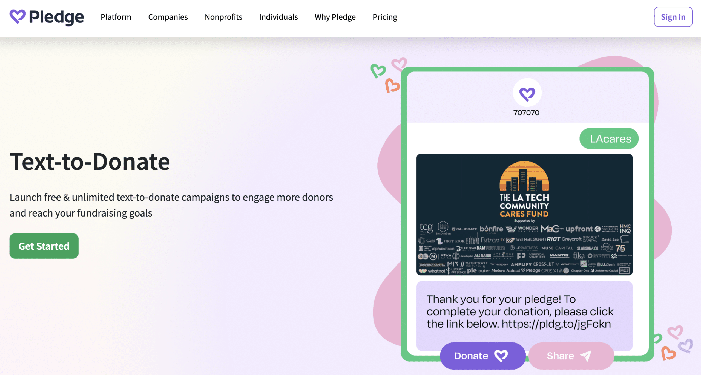701x375 pixels.
Task: Open the Companies menu
Action: (x=168, y=17)
